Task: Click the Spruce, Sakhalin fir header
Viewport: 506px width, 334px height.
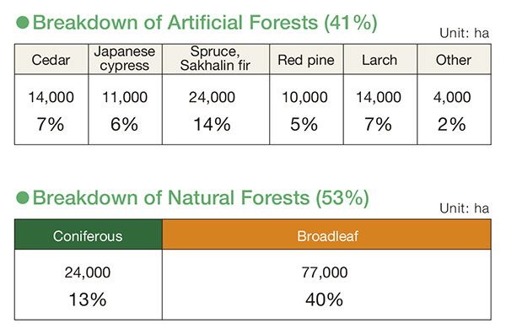Action: pos(216,59)
